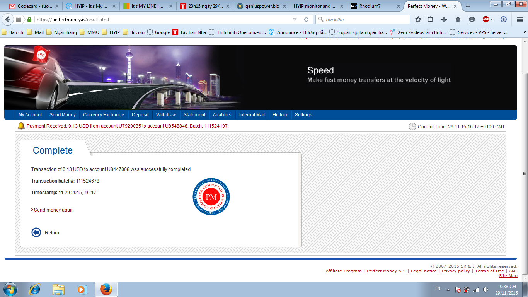Go to the Firefox home page icon
Image resolution: width=528 pixels, height=297 pixels.
click(x=458, y=19)
